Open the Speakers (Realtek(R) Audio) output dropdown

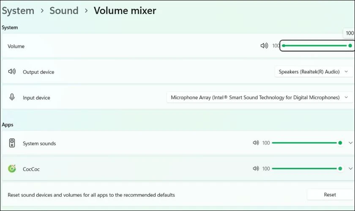pyautogui.click(x=314, y=72)
